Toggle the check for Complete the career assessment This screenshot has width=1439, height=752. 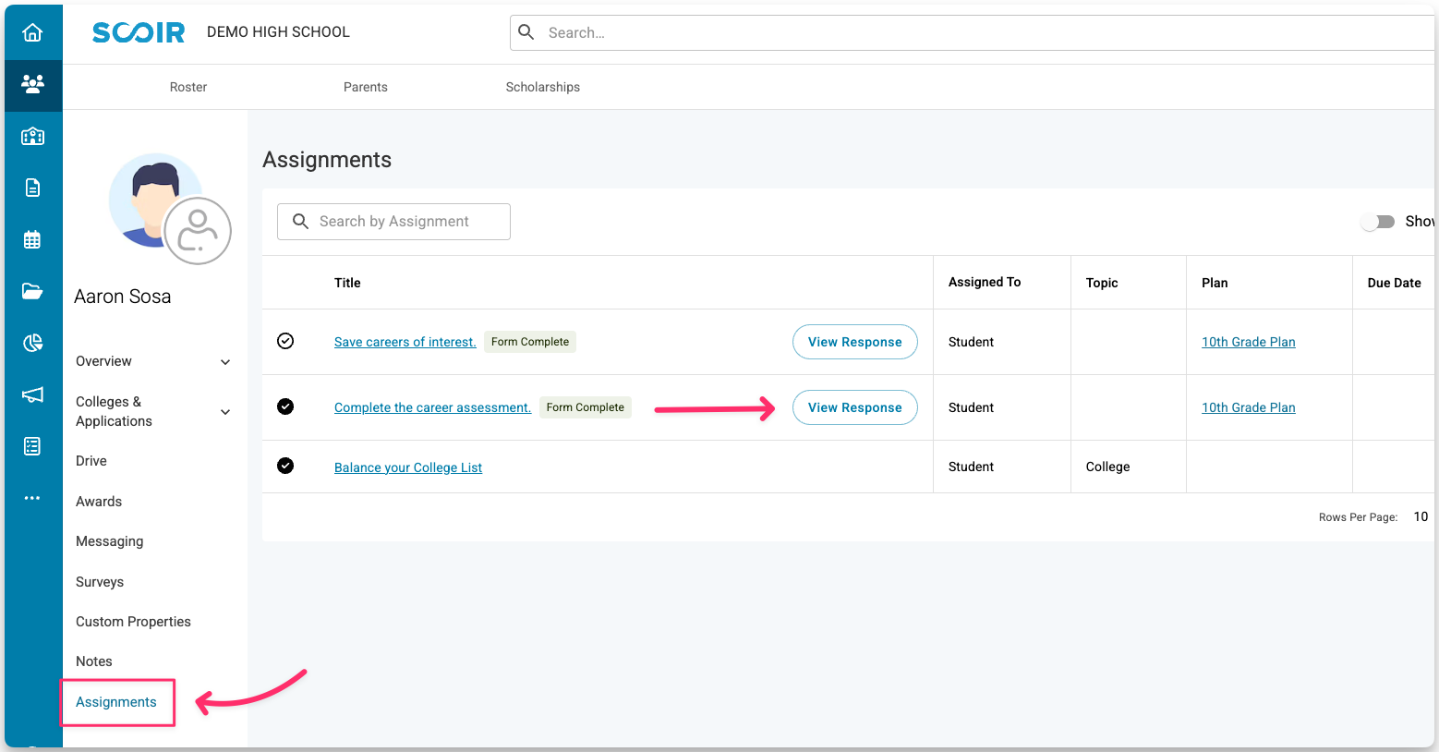tap(285, 406)
